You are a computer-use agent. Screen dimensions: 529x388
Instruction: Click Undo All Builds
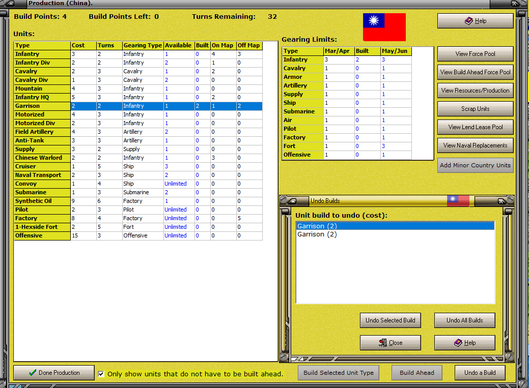pyautogui.click(x=464, y=320)
